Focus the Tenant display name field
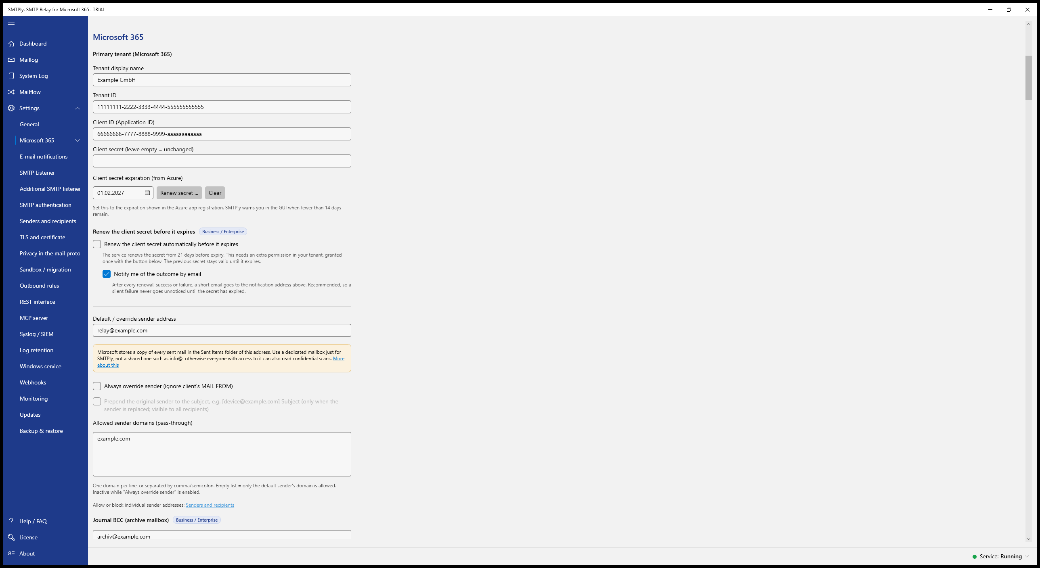Image resolution: width=1040 pixels, height=568 pixels. (222, 80)
